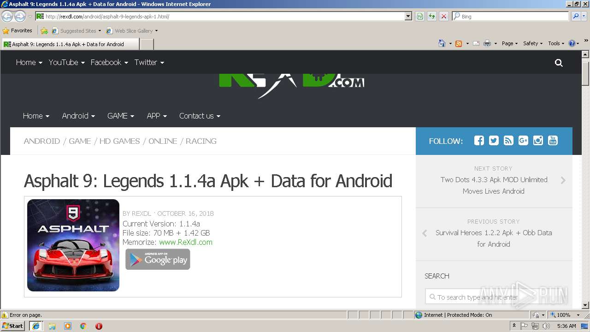
Task: Open the Page menu dropdown
Action: click(509, 43)
